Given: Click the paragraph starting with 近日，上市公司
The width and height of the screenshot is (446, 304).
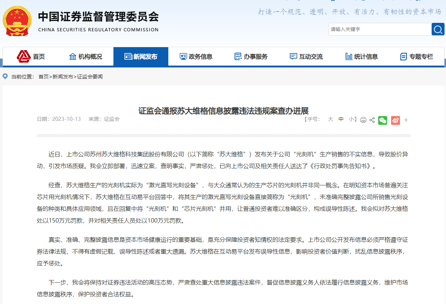Looking at the screenshot, I should tap(223, 160).
